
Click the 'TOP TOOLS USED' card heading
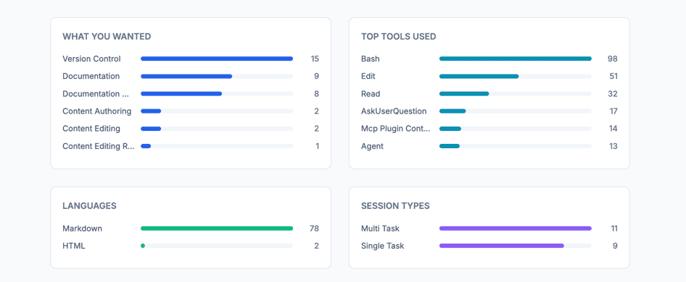399,37
